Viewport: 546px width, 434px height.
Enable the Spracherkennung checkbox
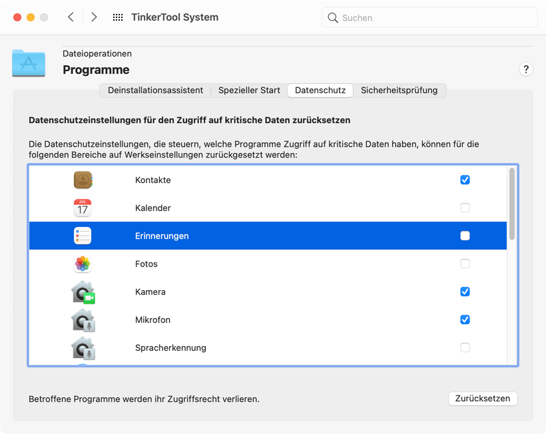pos(465,347)
